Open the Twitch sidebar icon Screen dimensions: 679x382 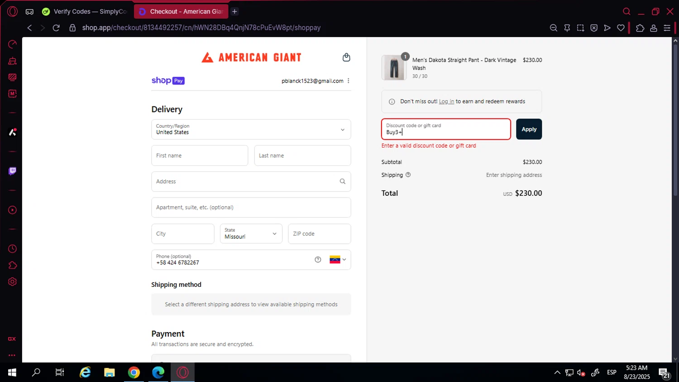(x=12, y=171)
